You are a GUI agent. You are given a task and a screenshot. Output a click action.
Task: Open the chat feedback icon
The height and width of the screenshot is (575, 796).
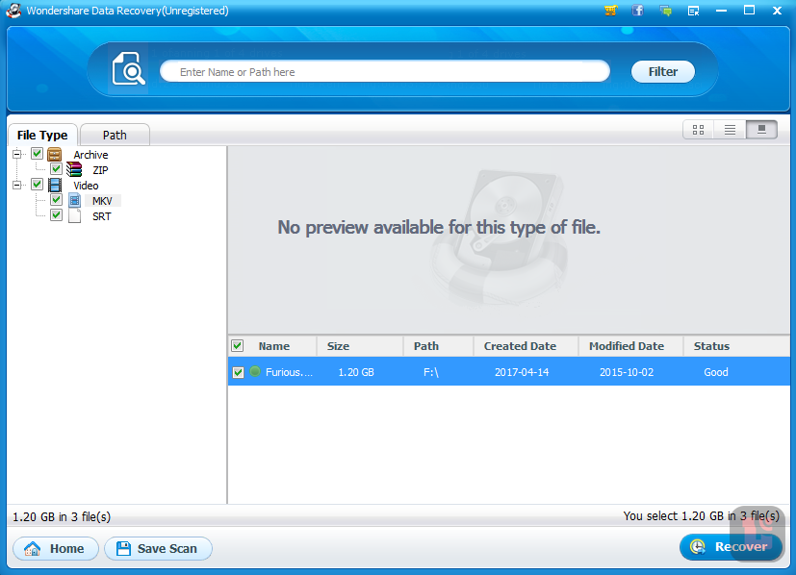click(x=665, y=11)
